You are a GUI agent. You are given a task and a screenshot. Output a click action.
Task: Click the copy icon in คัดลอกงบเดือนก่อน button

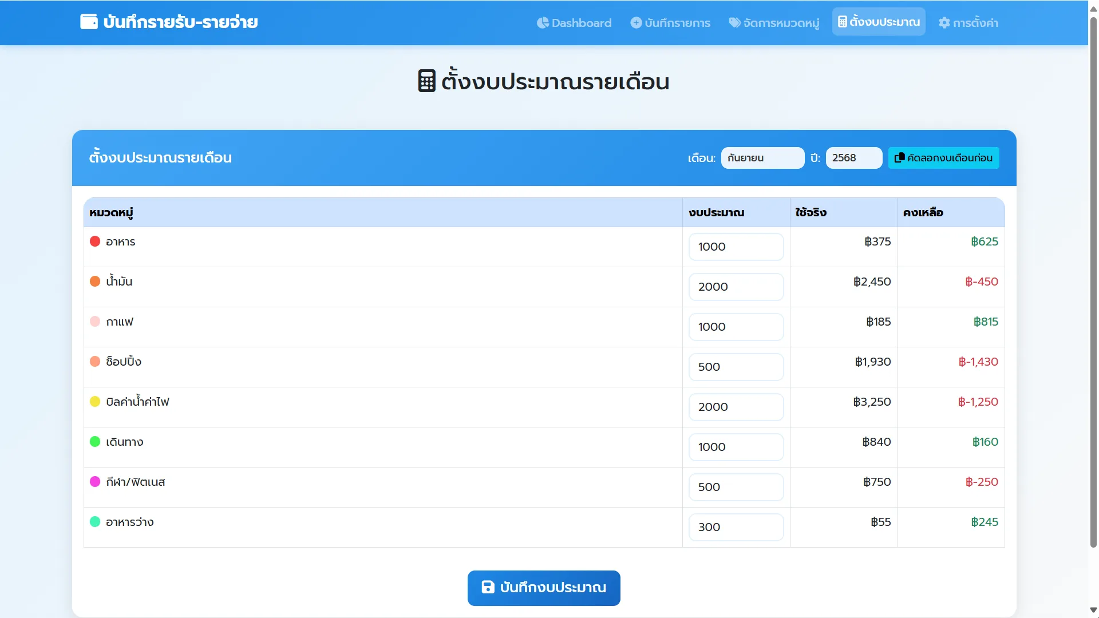(x=899, y=157)
